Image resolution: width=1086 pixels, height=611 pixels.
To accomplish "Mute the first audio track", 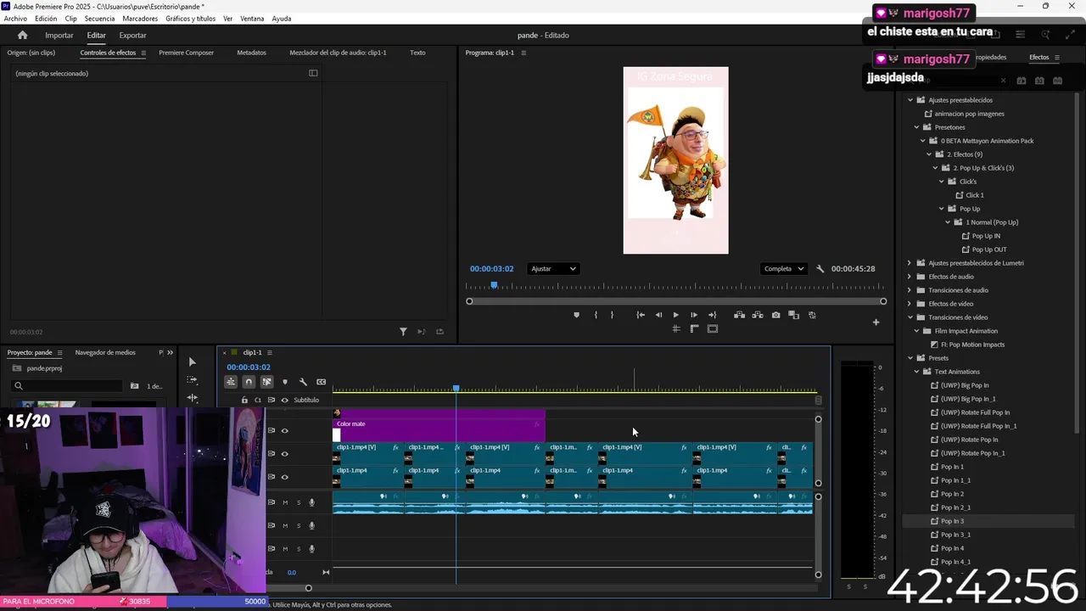I will [x=284, y=502].
